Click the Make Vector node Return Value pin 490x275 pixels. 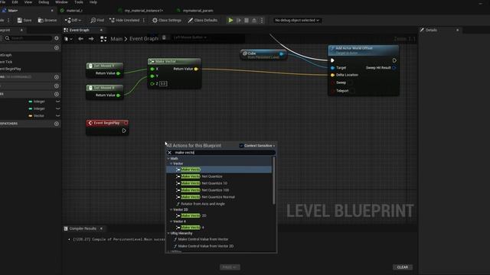coord(196,69)
